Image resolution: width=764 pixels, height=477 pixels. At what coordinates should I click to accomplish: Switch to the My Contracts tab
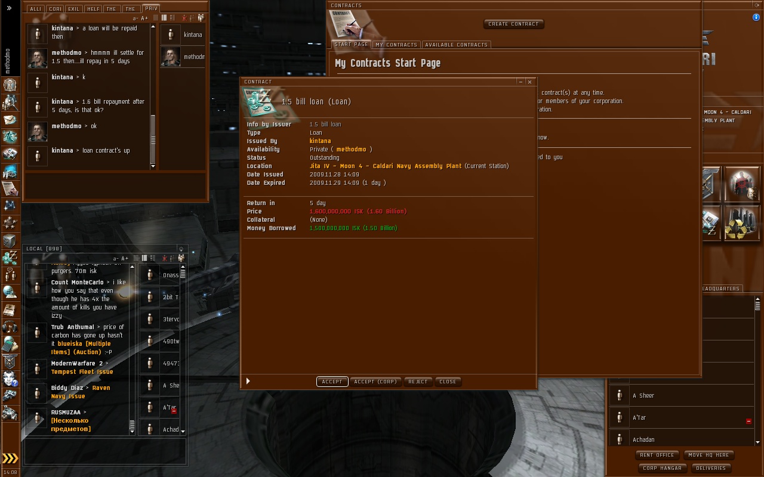396,45
